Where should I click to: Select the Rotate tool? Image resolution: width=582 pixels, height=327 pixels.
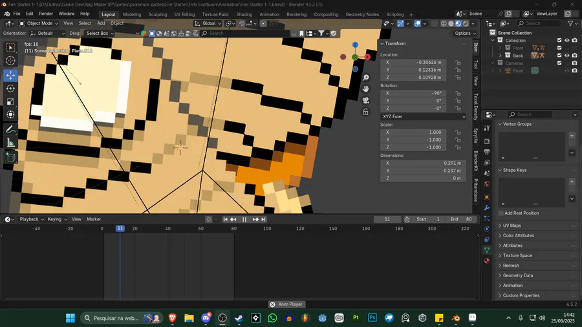pyautogui.click(x=10, y=89)
